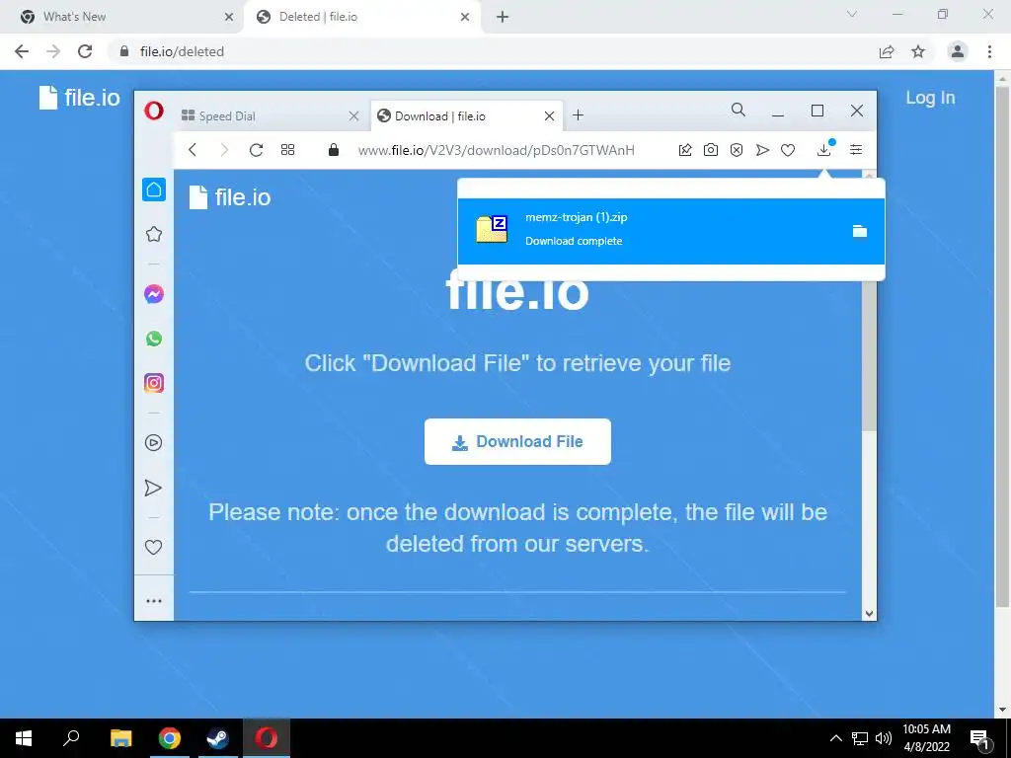Reload the page in Opera
Image resolution: width=1011 pixels, height=758 pixels.
256,150
